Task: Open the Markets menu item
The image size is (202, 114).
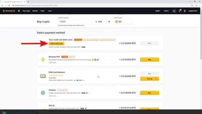Action: point(35,11)
